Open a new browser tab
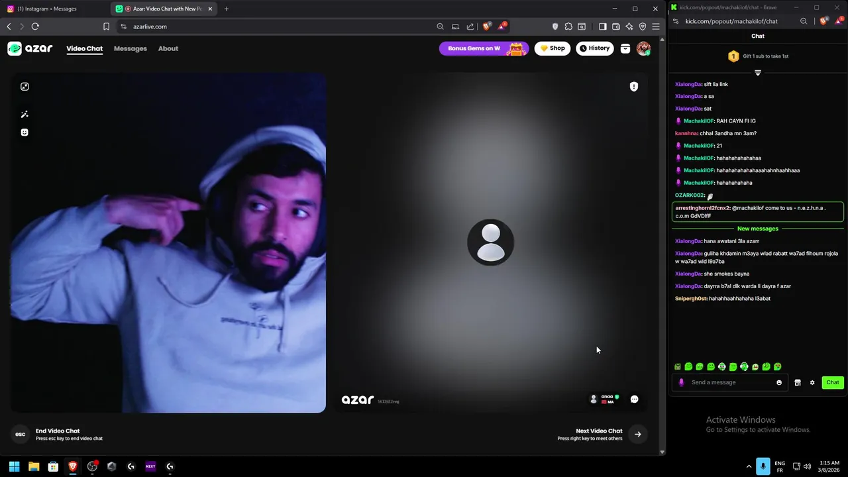The width and height of the screenshot is (848, 477). click(x=227, y=9)
